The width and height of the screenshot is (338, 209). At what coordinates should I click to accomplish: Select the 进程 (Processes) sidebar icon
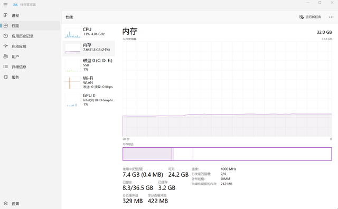coord(6,15)
